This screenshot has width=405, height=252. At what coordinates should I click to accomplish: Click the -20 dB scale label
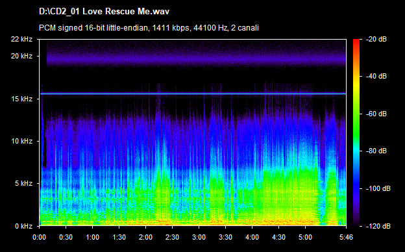click(x=376, y=39)
